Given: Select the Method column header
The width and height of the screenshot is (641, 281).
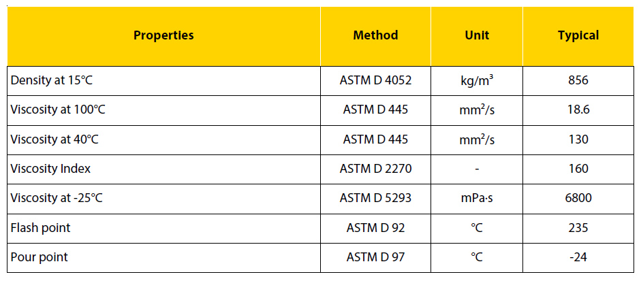Looking at the screenshot, I should click(375, 35).
